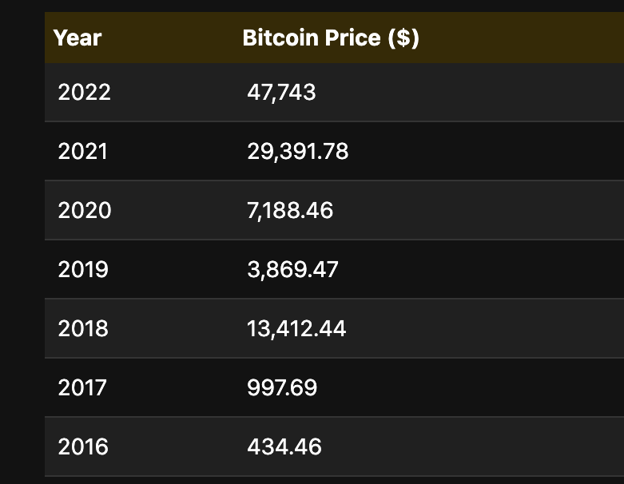Click the 3,869.47 price value
This screenshot has width=624, height=484.
click(x=292, y=269)
